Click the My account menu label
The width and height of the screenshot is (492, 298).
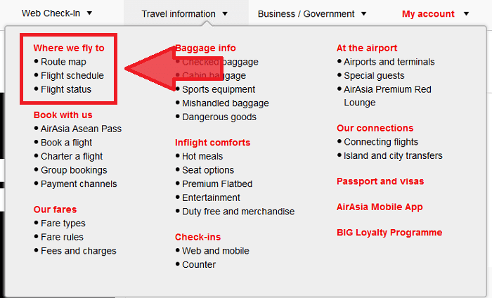[x=427, y=13]
